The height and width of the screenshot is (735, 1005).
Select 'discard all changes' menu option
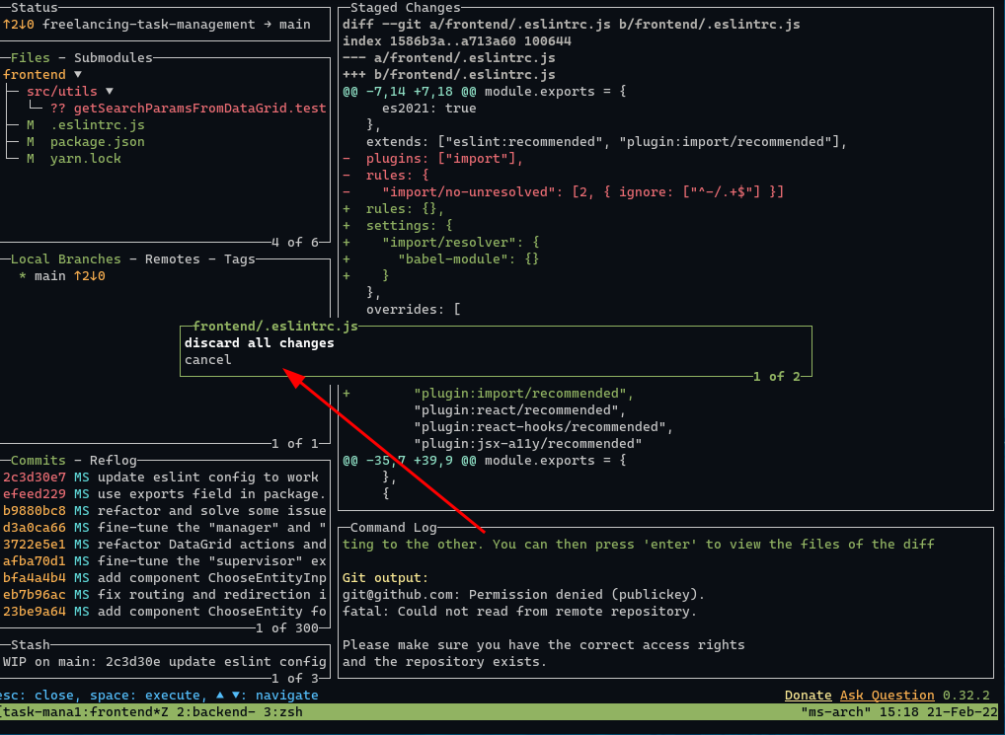259,343
